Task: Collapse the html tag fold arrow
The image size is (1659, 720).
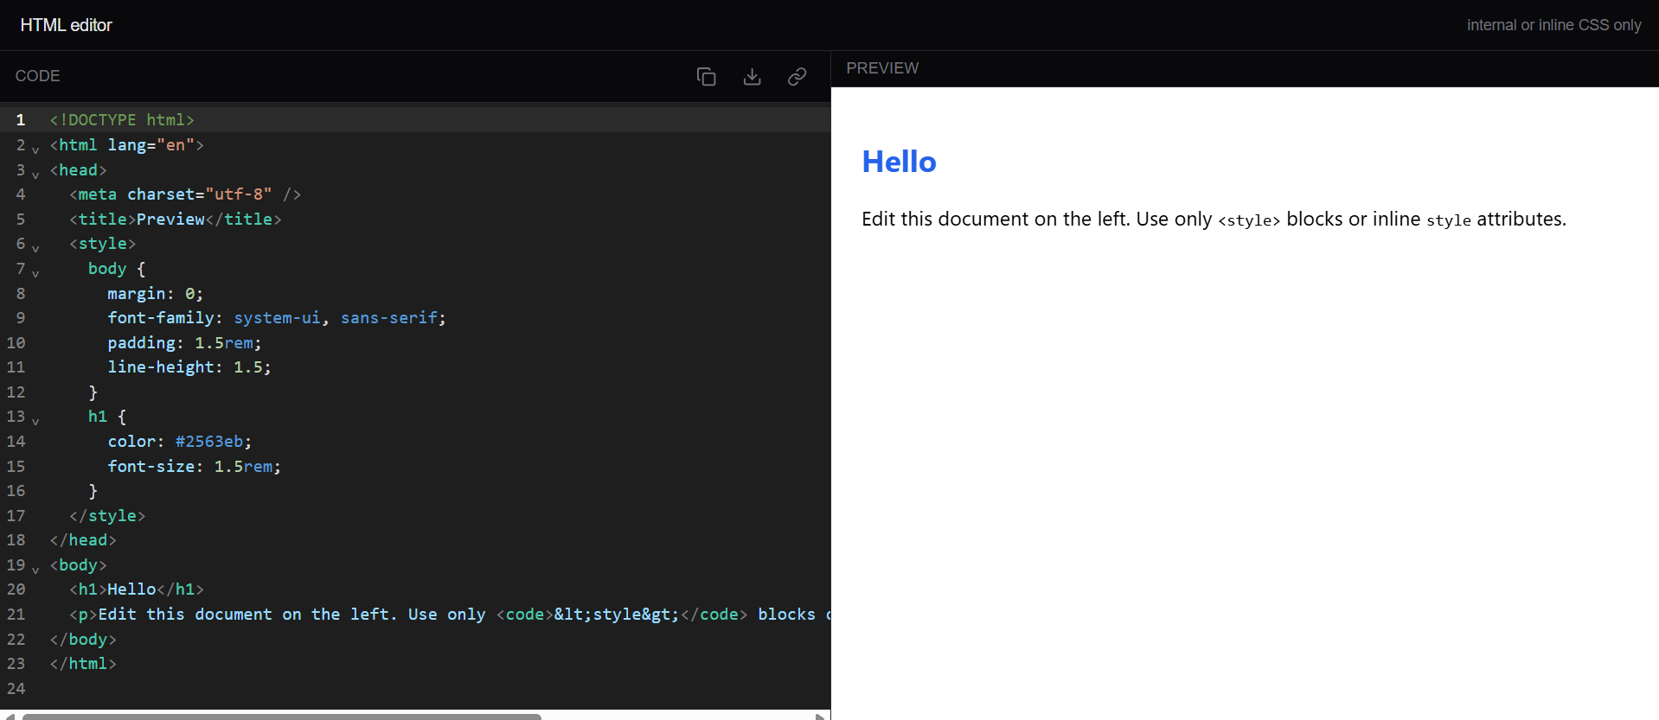Action: click(35, 150)
